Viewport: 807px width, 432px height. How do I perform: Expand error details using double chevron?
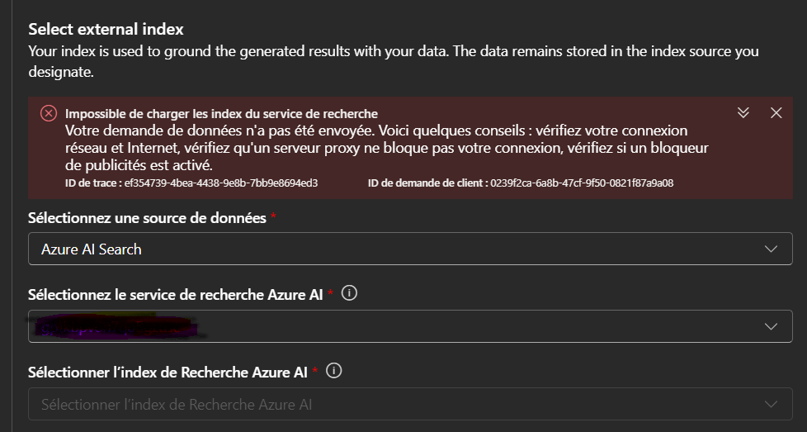743,113
